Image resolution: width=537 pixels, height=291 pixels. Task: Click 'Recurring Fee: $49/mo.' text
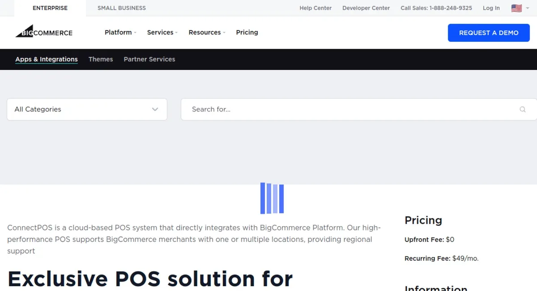[441, 258]
